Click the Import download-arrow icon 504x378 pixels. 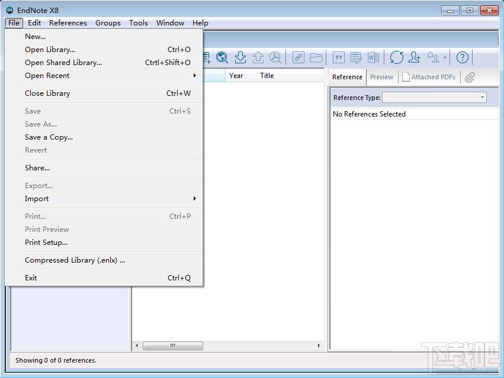(x=240, y=57)
